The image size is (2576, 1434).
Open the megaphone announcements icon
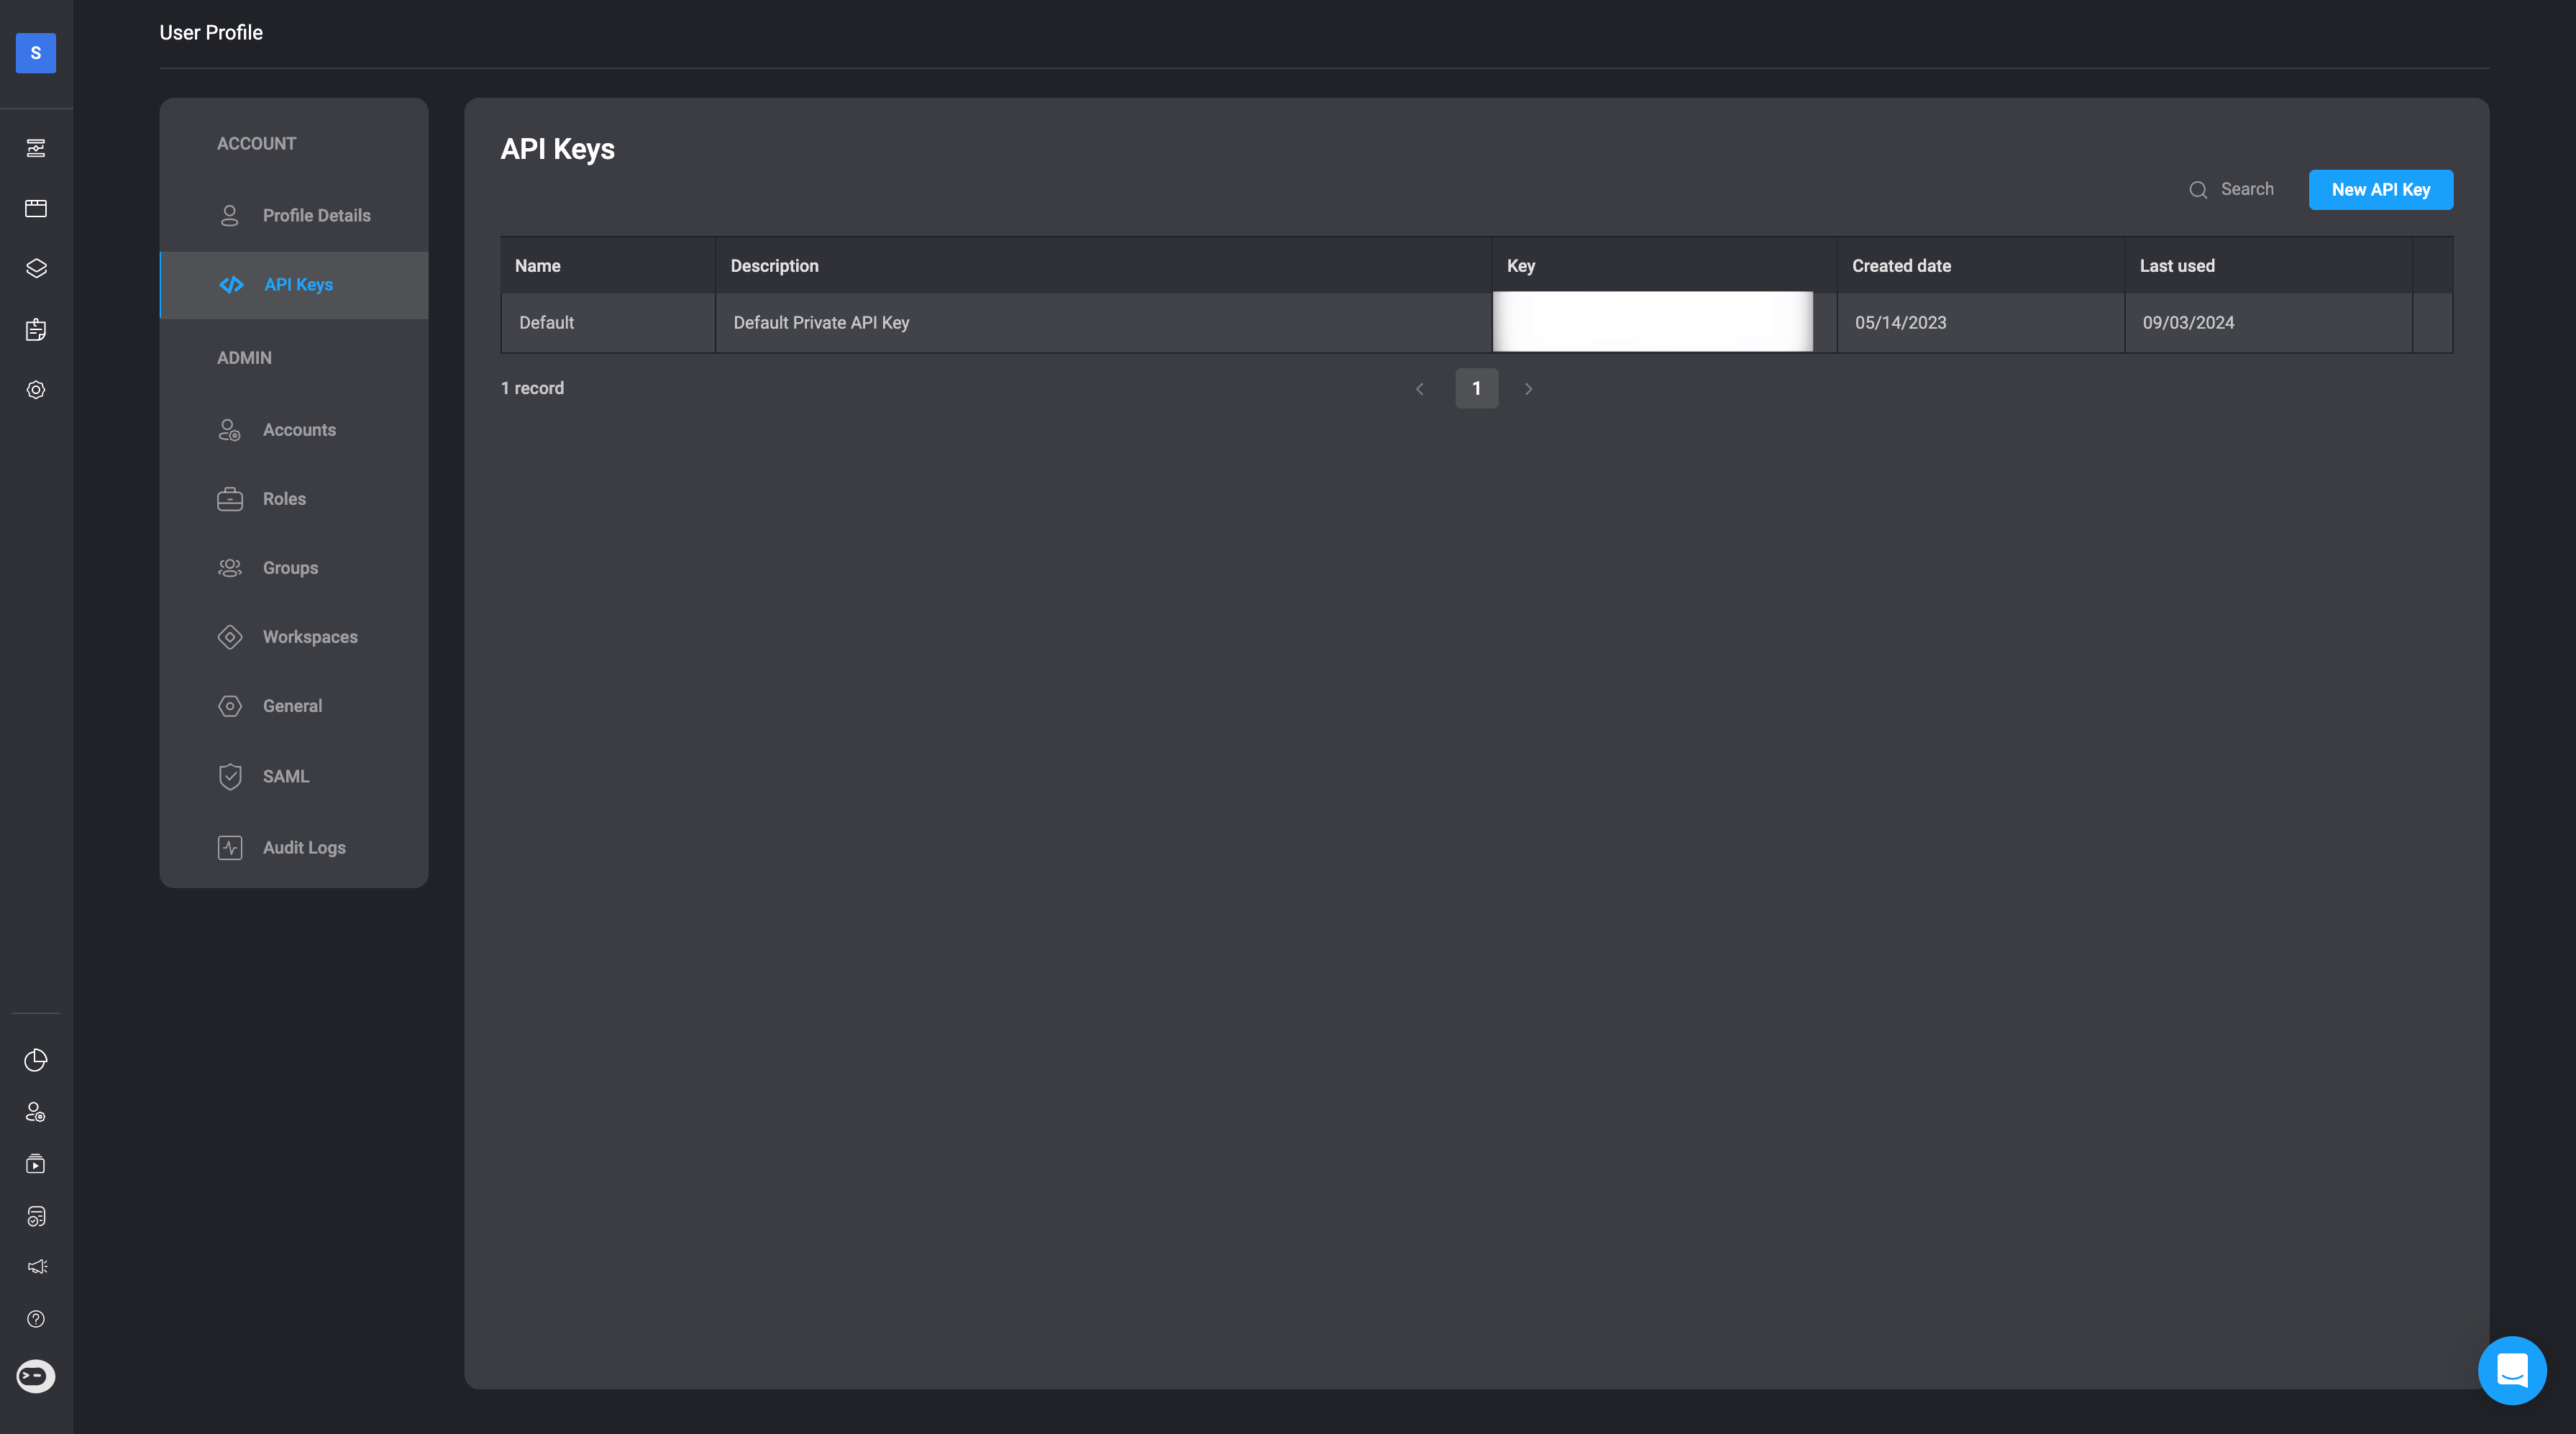click(x=36, y=1267)
